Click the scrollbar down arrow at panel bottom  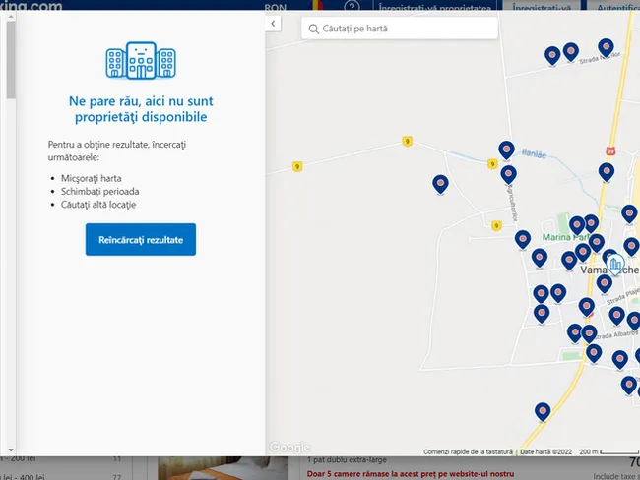click(10, 450)
